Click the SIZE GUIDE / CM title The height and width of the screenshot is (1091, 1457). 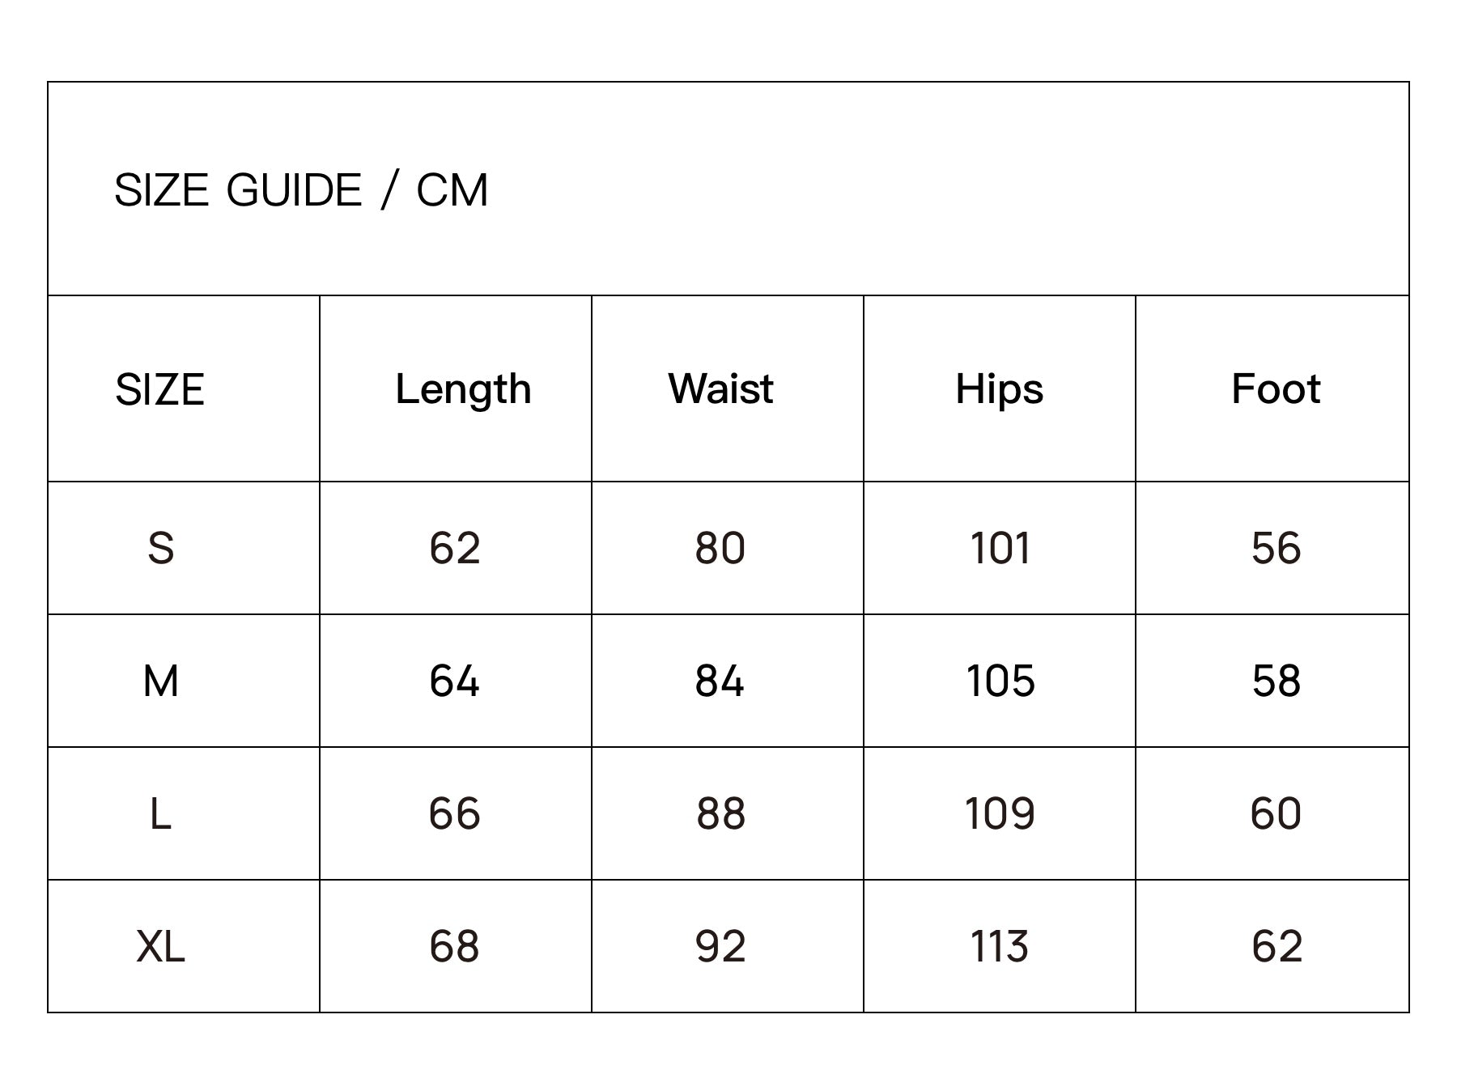point(301,190)
